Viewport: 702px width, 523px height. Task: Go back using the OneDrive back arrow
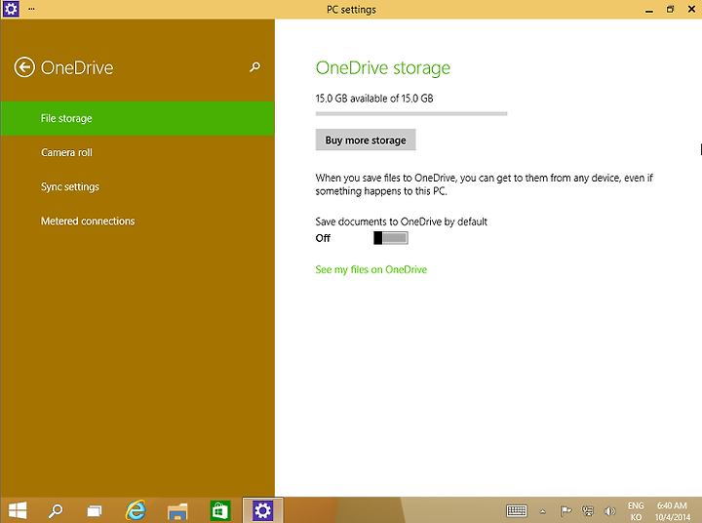[x=24, y=67]
